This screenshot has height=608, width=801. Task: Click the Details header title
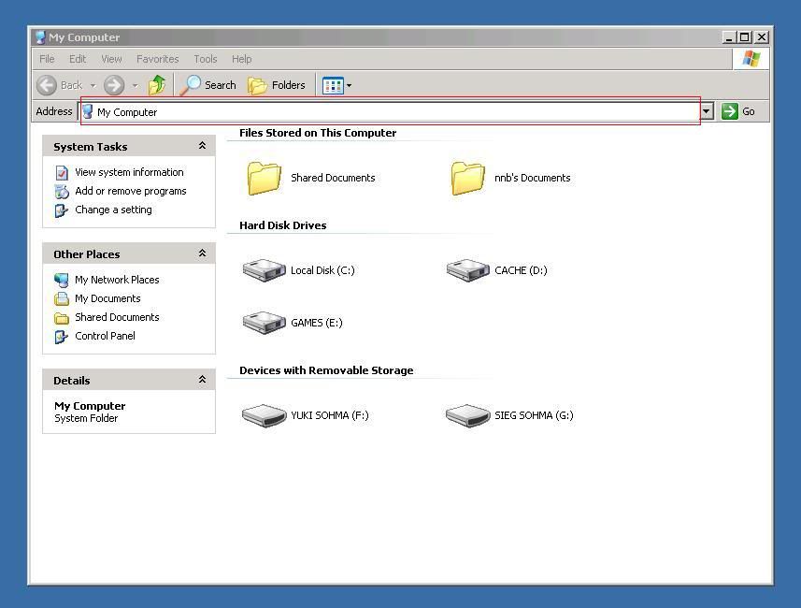click(72, 381)
